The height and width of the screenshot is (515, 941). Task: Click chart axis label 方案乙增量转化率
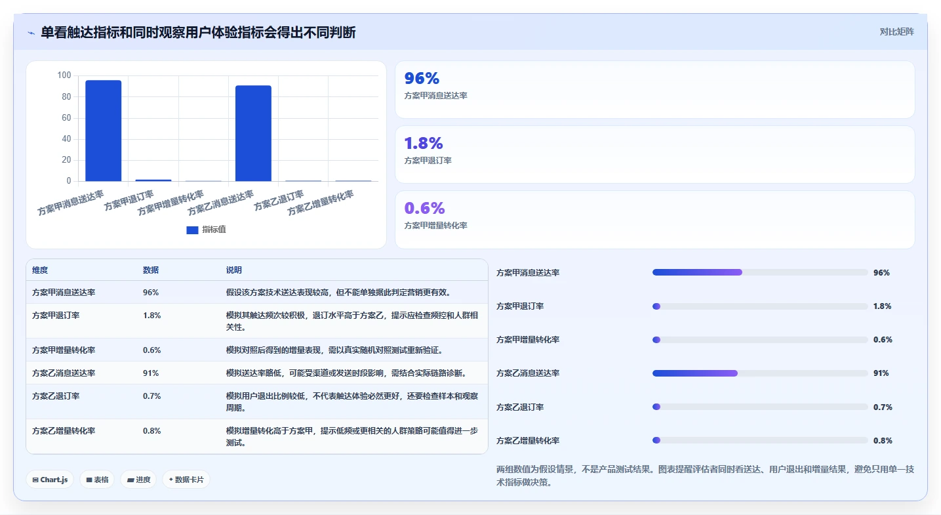pyautogui.click(x=321, y=203)
